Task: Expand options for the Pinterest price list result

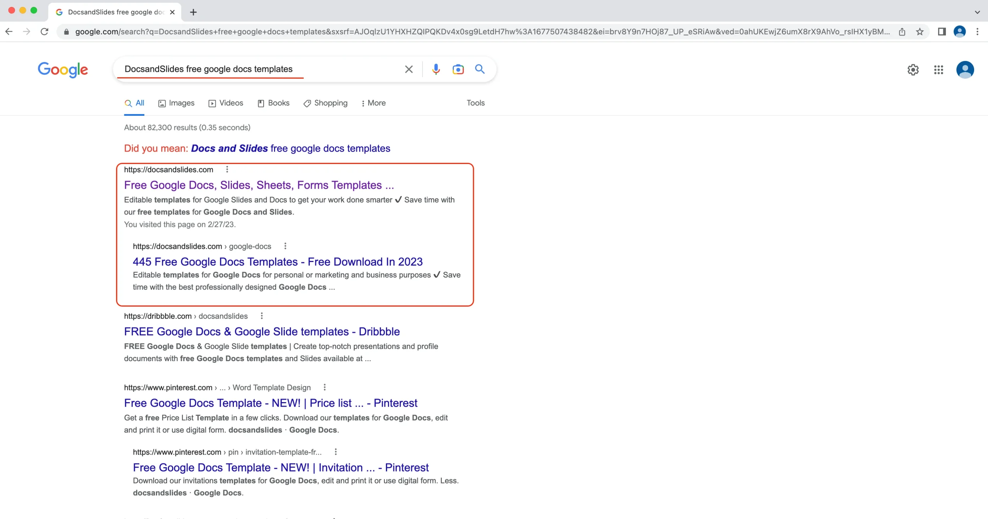Action: [x=324, y=387]
